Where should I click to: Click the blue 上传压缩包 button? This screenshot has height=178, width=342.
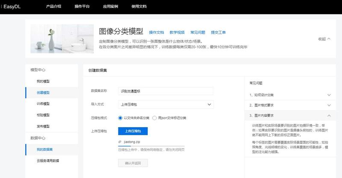point(133,131)
